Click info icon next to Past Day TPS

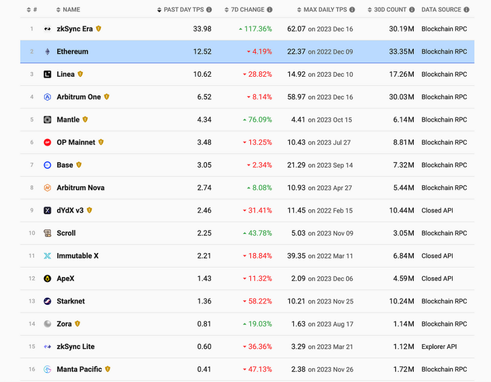[209, 10]
